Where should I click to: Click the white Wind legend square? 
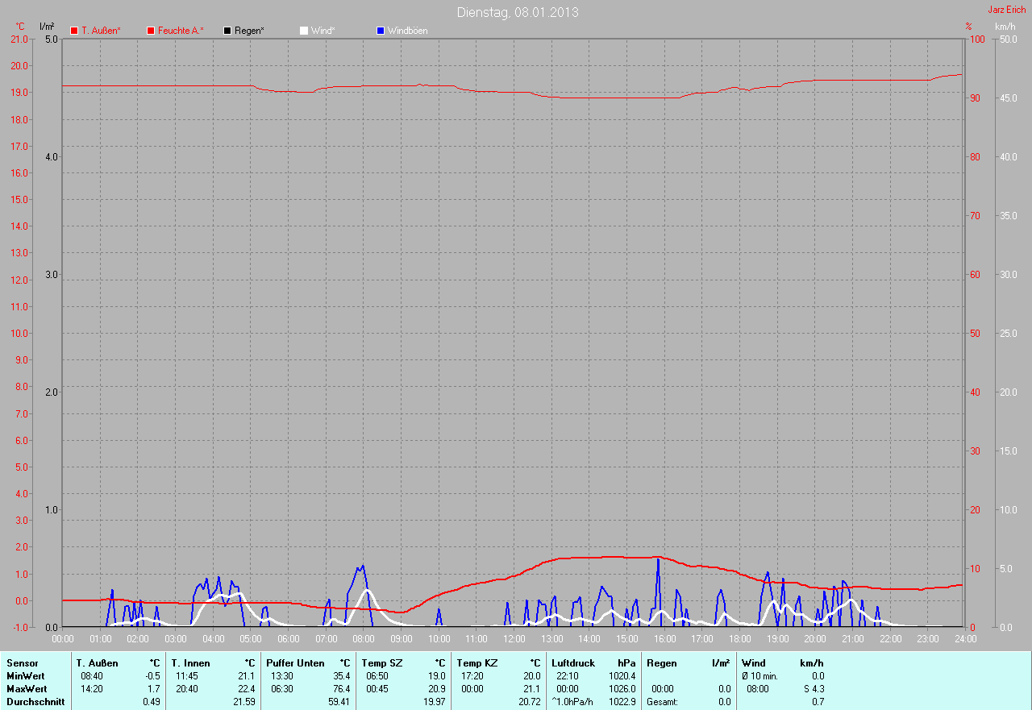click(304, 31)
